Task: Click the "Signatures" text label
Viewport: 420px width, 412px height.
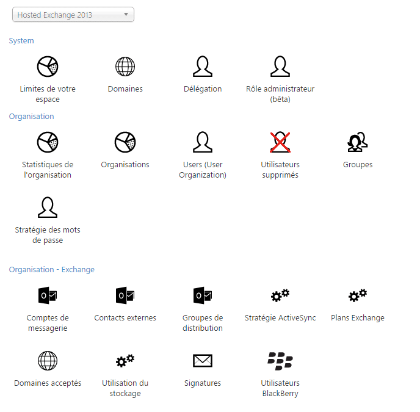Action: click(x=203, y=383)
